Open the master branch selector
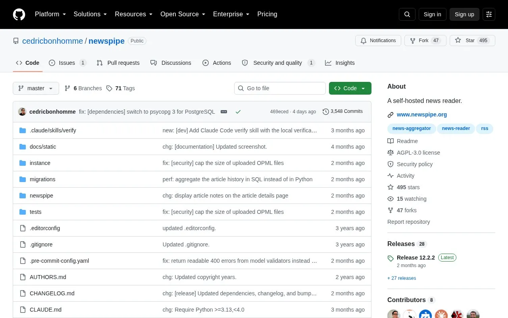 click(36, 88)
